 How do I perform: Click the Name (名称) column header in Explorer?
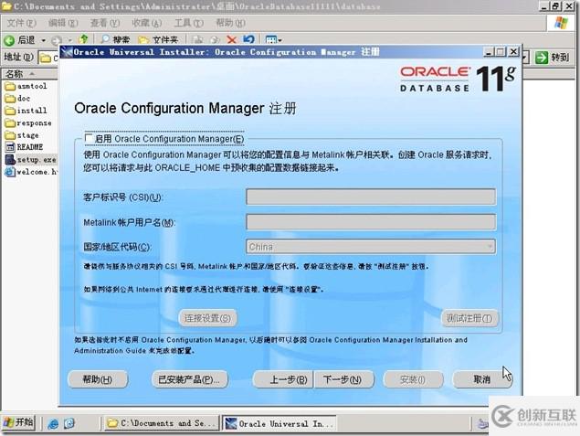click(x=29, y=74)
